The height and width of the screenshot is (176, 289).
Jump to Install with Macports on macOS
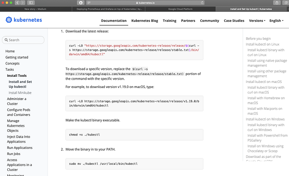(265, 111)
